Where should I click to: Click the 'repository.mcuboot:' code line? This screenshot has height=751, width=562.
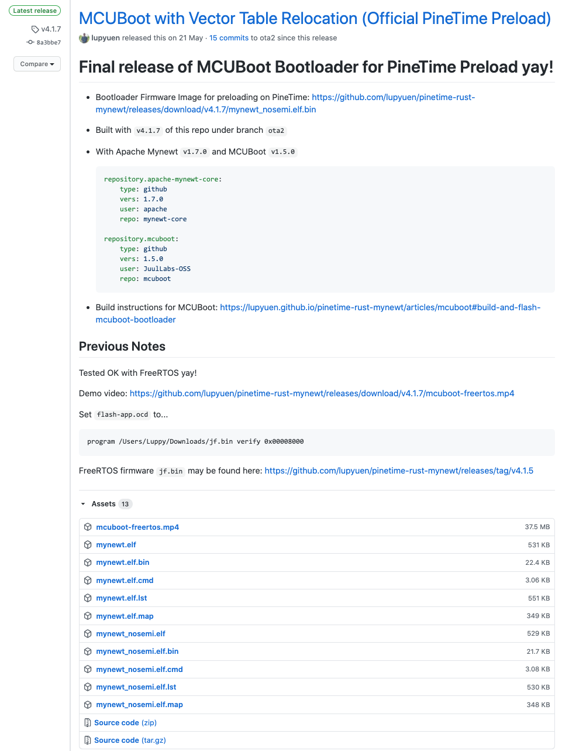pos(142,239)
